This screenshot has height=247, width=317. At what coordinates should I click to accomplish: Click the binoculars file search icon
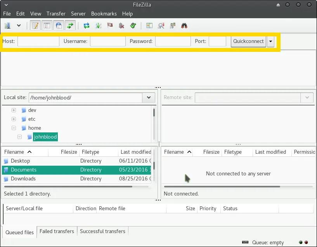point(184,26)
